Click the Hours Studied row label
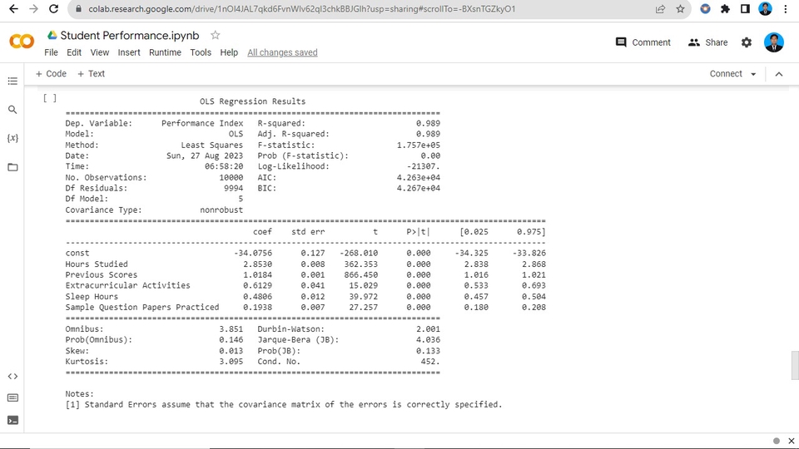 97,264
